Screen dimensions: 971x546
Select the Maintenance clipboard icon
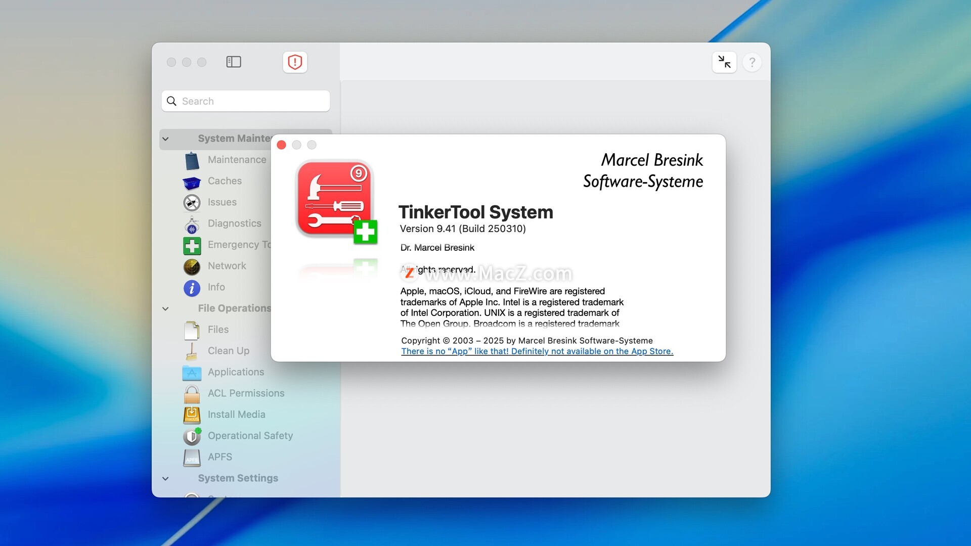192,160
